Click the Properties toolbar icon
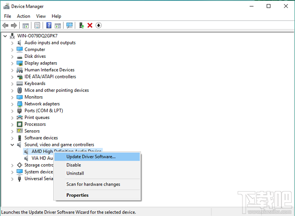This screenshot has width=295, height=216. (37, 25)
